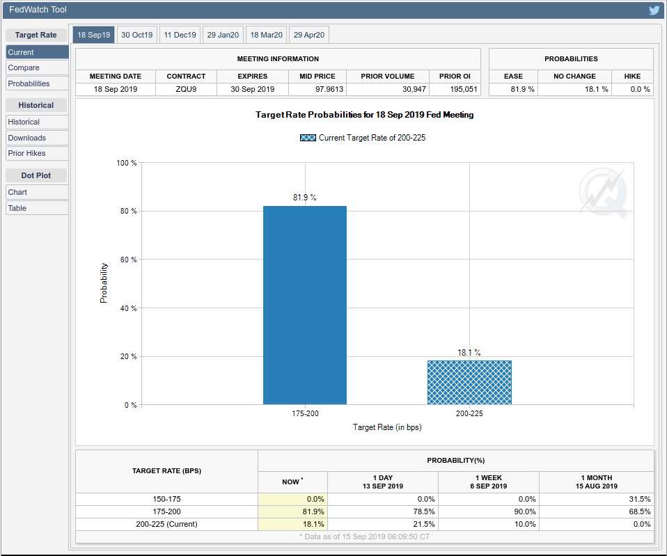Open Dot Plot Chart item
This screenshot has width=667, height=556.
point(37,192)
